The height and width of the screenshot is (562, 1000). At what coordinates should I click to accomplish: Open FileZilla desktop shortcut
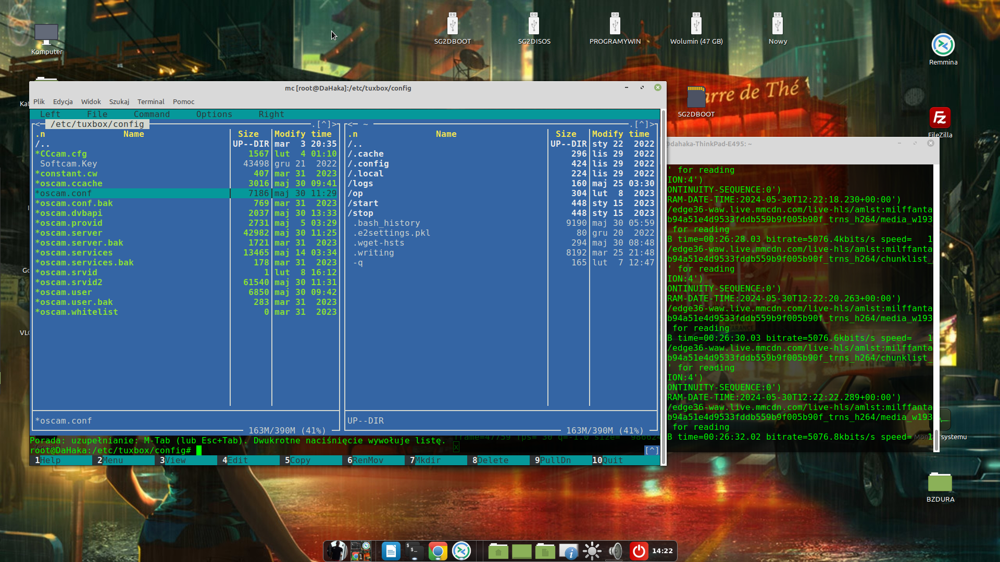940,119
